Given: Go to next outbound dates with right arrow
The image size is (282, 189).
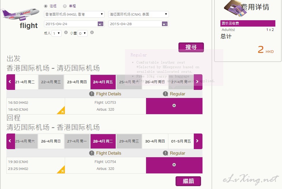Looking at the screenshot, I should 198,82.
